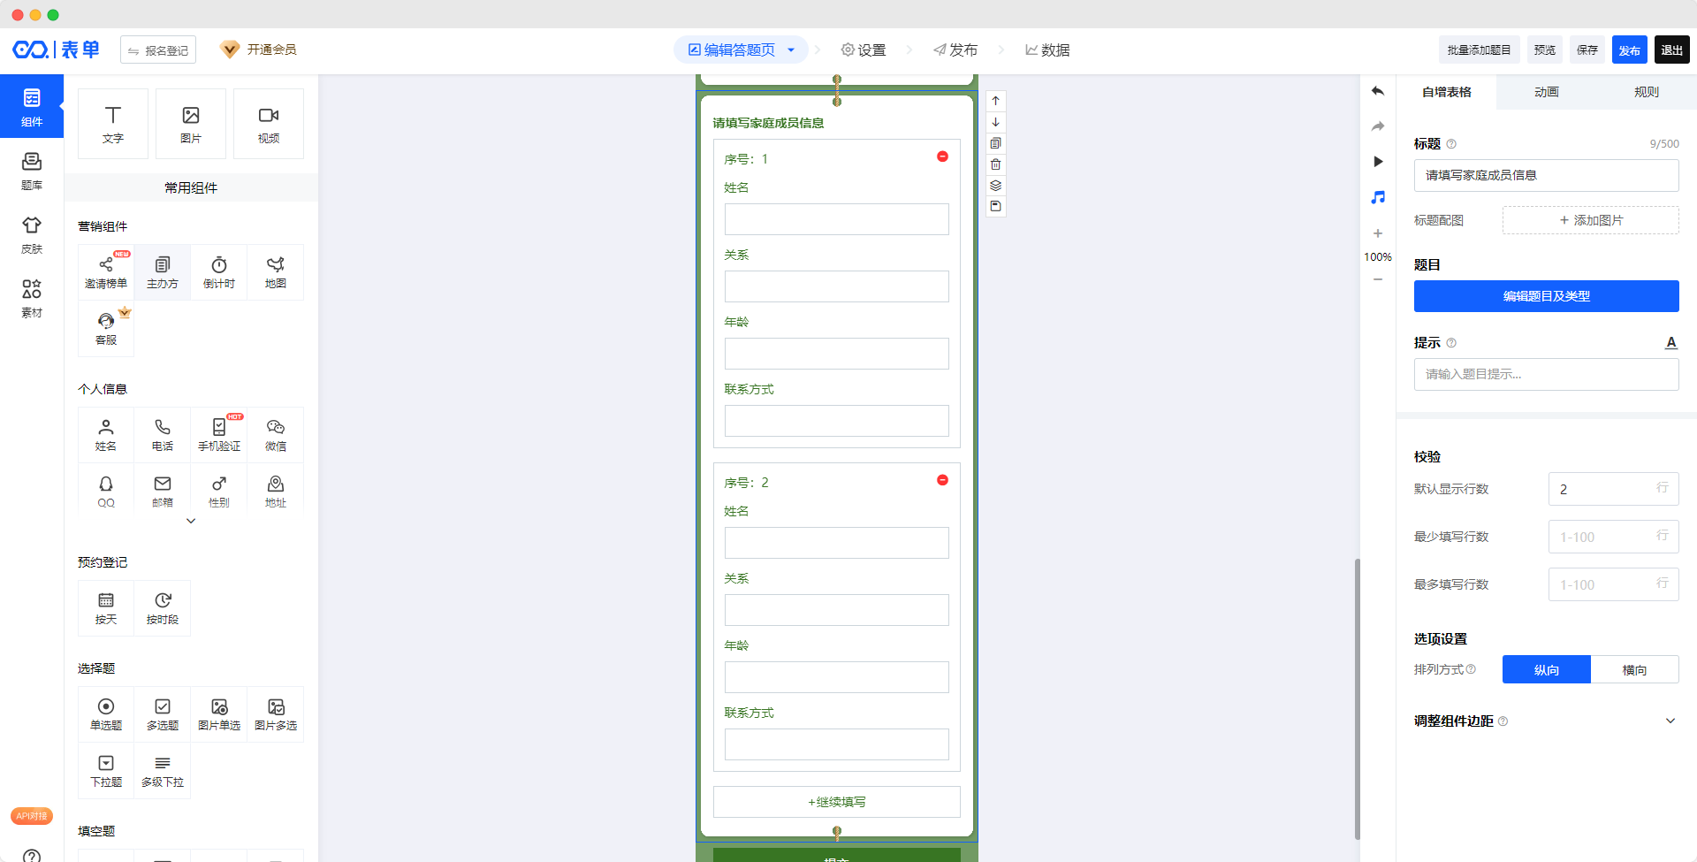The height and width of the screenshot is (862, 1697).
Task: Add the 单选题 radio question component
Action: coord(106,714)
